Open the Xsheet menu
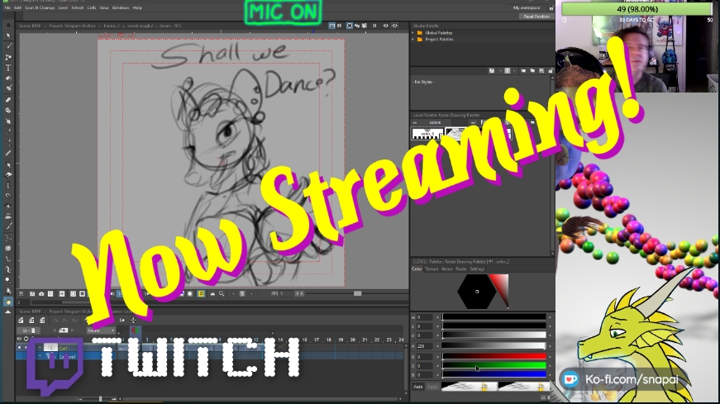The image size is (720, 404). (77, 7)
